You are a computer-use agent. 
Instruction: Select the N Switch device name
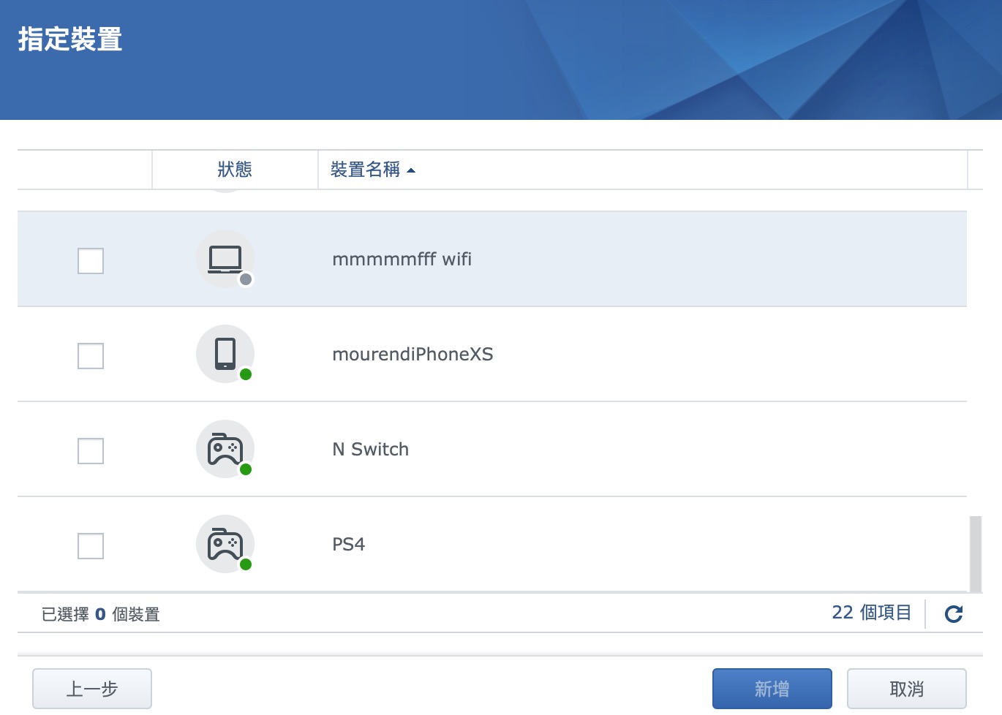pos(370,450)
